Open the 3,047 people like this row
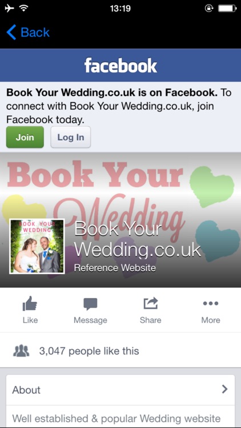The image size is (241, 428). pyautogui.click(x=120, y=350)
